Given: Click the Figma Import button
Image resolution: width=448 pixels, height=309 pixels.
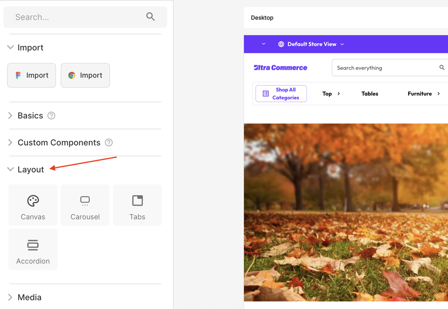Looking at the screenshot, I should coord(31,75).
